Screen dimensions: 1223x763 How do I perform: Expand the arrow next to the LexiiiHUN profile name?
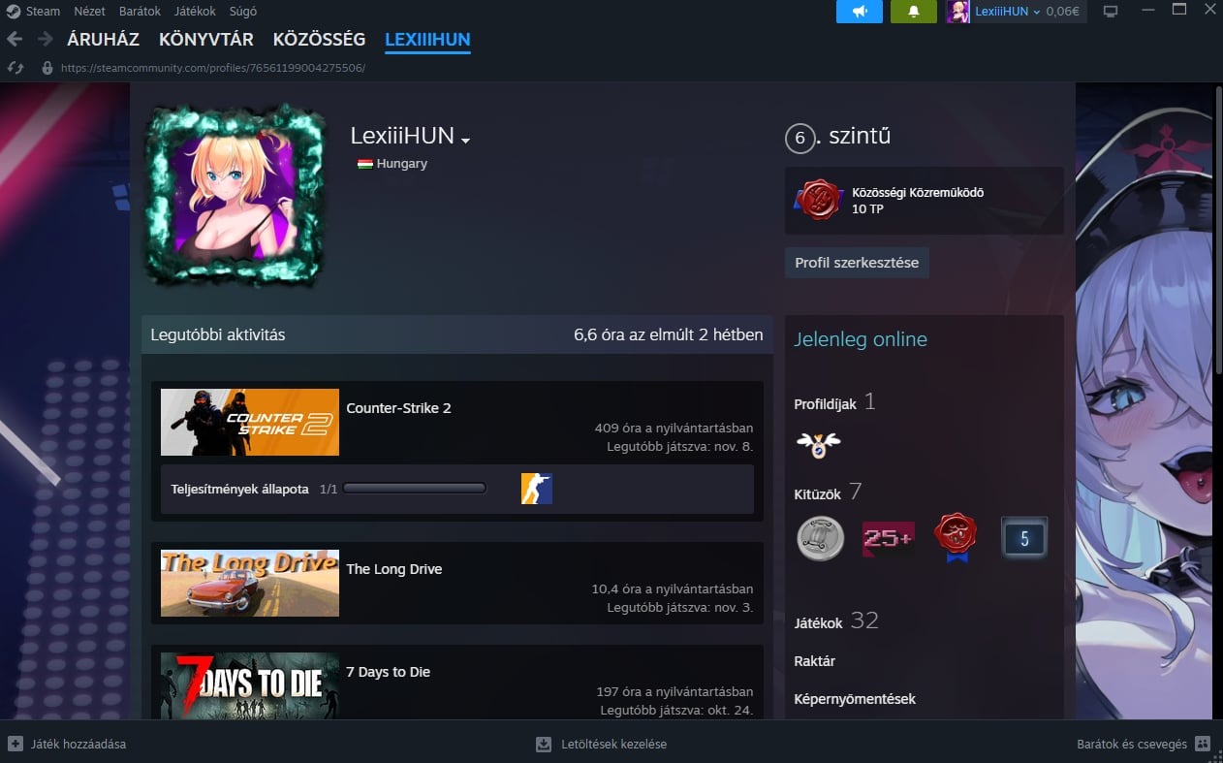click(x=466, y=141)
